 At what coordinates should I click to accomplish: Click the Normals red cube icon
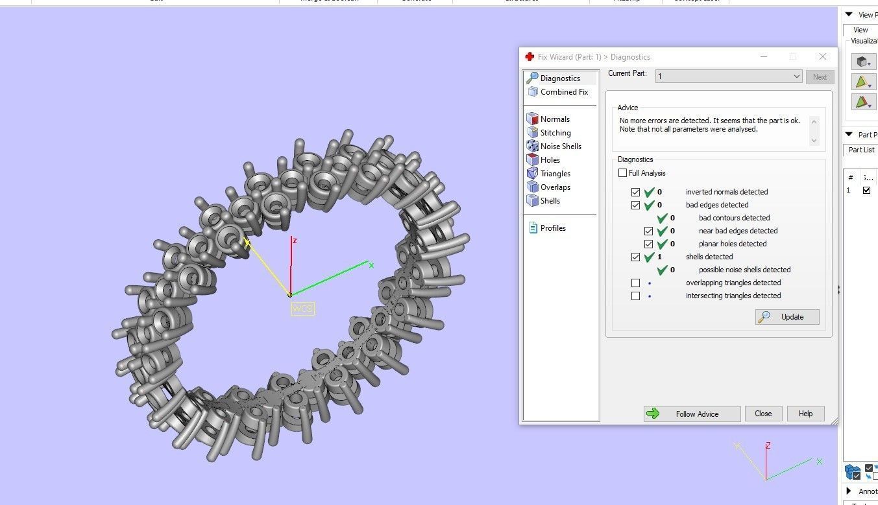point(532,119)
